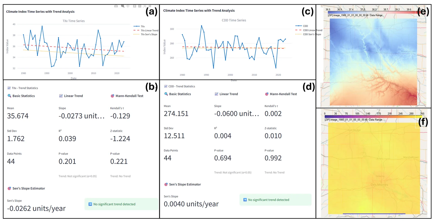Click the chart icon beside TXx Linear Trend heading
Viewport: 434px width, 223px height.
point(61,96)
